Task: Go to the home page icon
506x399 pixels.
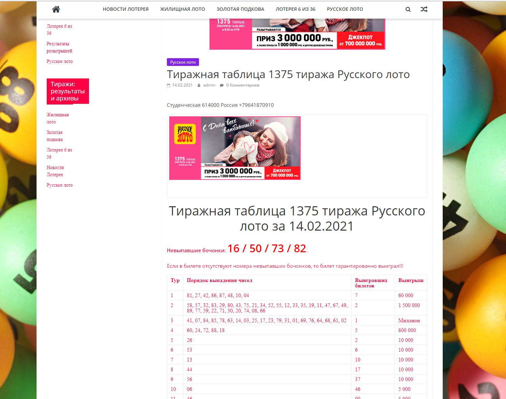Action: coord(56,9)
